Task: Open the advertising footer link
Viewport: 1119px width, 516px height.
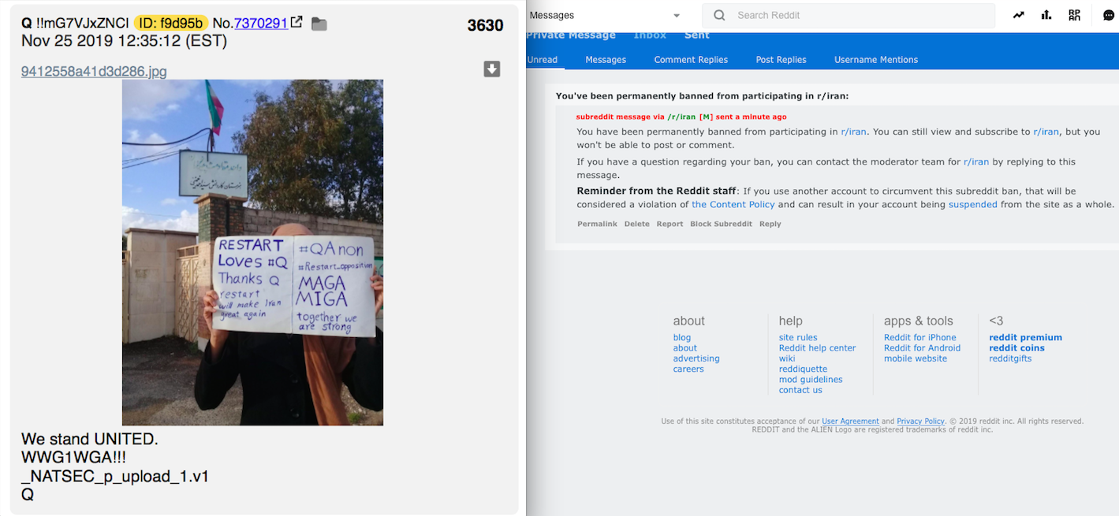Action: [x=696, y=358]
